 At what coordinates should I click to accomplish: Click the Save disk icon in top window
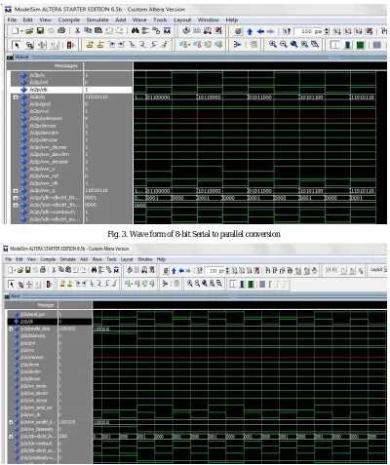(40, 31)
